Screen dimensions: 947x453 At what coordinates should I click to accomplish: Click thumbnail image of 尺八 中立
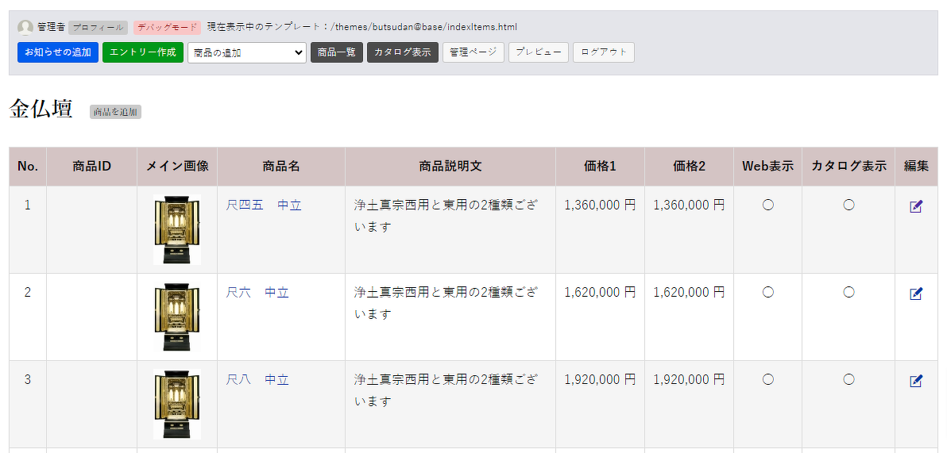click(177, 404)
